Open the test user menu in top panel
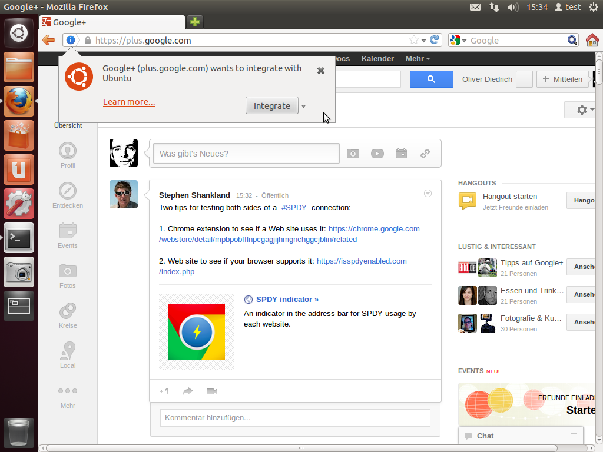The height and width of the screenshot is (452, 603). 568,7
